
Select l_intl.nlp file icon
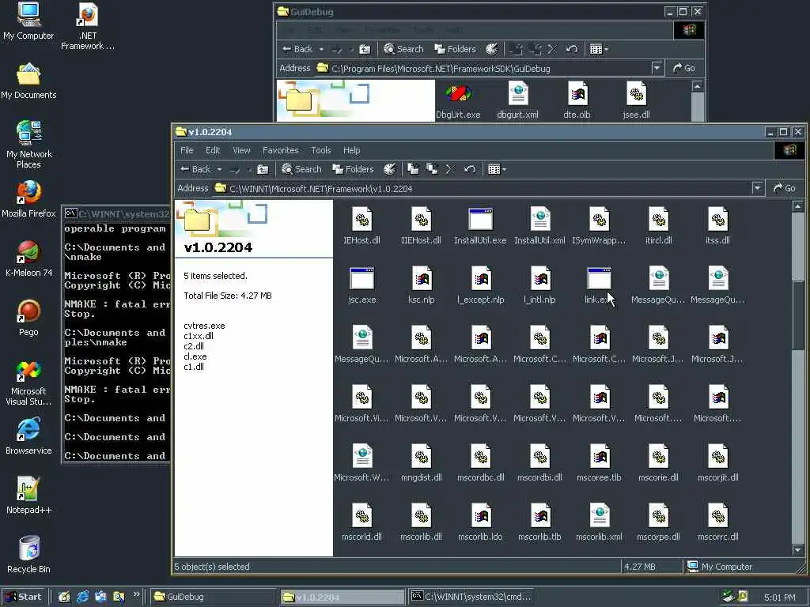click(539, 278)
